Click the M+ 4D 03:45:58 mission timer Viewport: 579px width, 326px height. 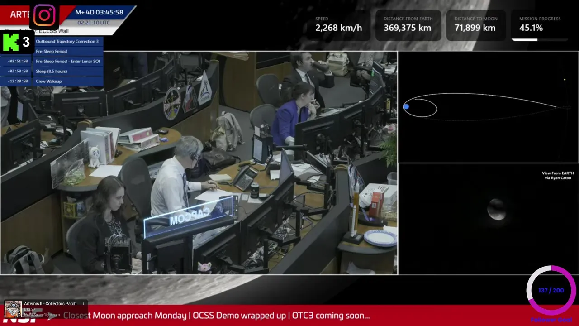click(99, 12)
